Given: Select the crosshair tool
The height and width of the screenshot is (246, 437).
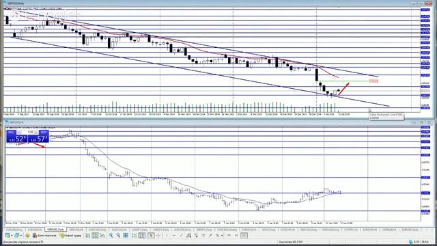Looking at the screenshot, I should click(158, 235).
